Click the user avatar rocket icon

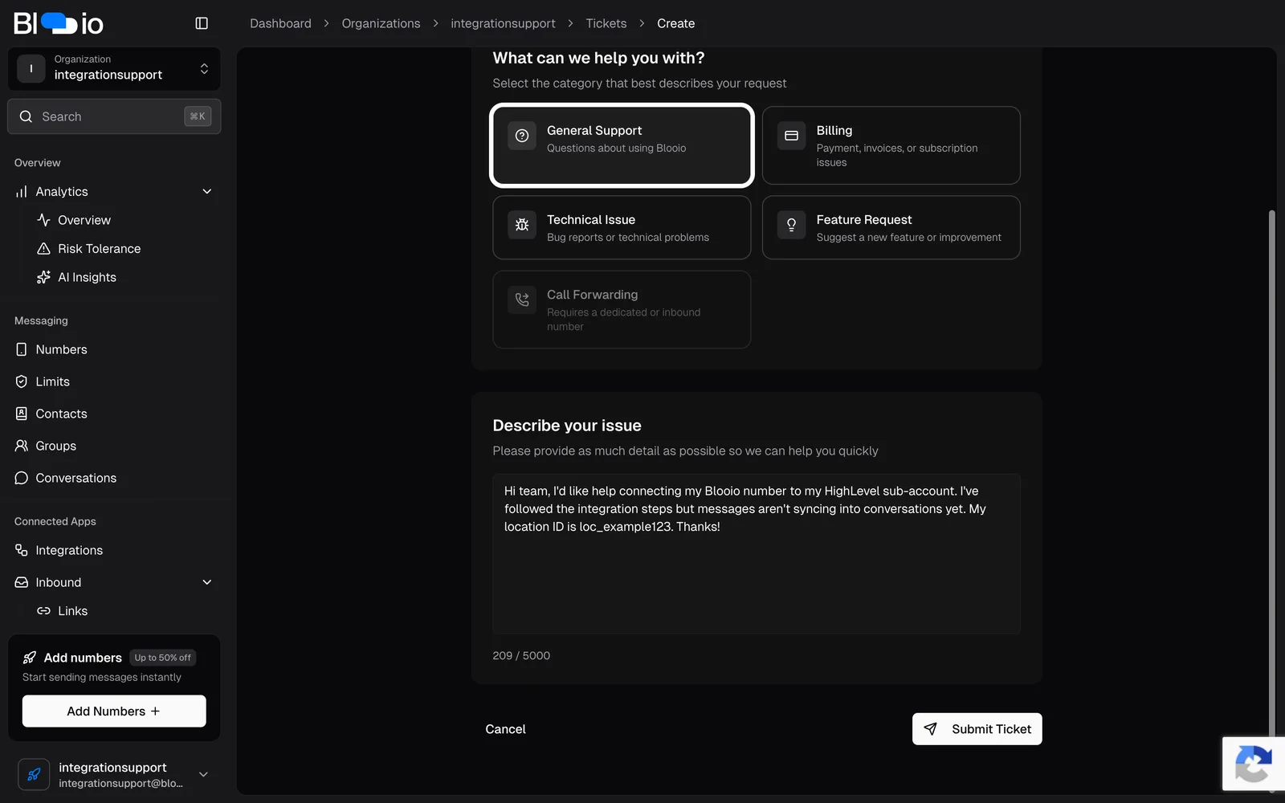tap(34, 775)
